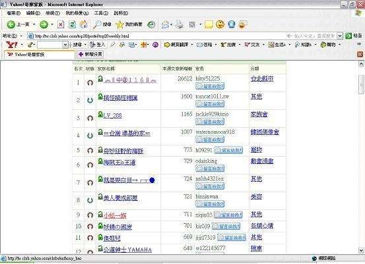Click the green Forward arrow button
Screen dimensions: 365x264
44,24
